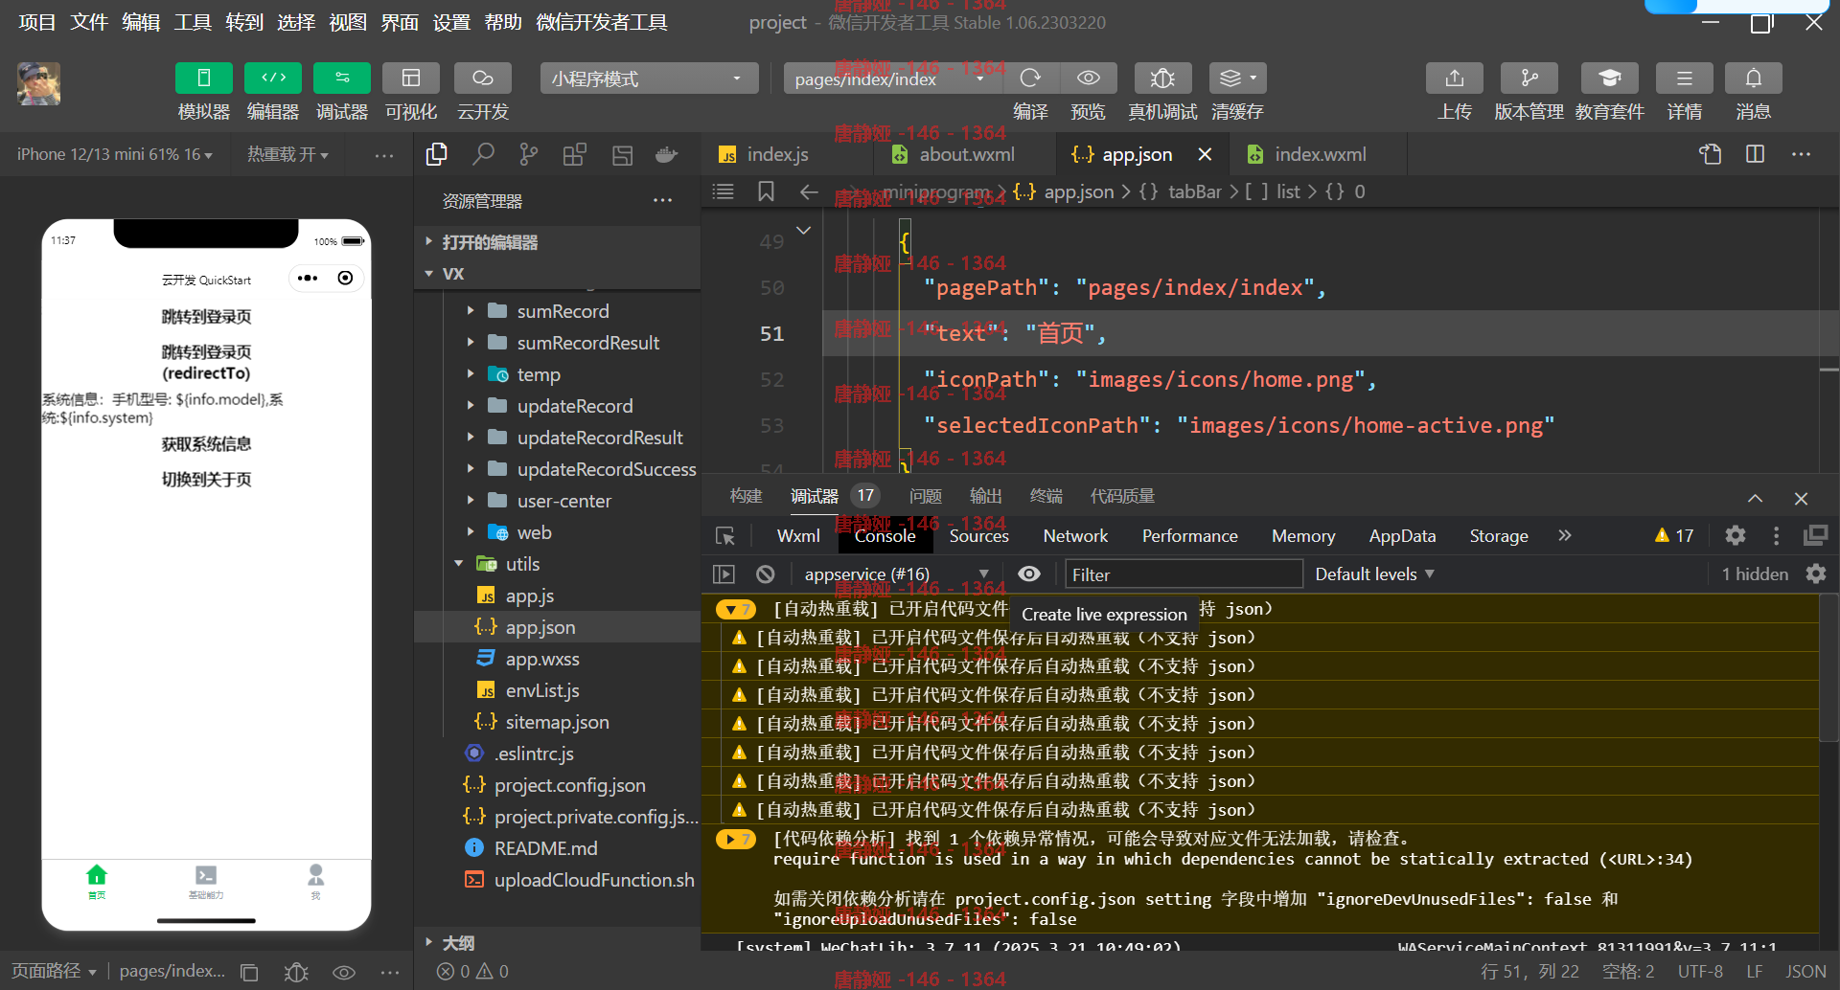Screen dimensions: 1840x990
Task: Open the Network devtools tab
Action: pos(1075,536)
